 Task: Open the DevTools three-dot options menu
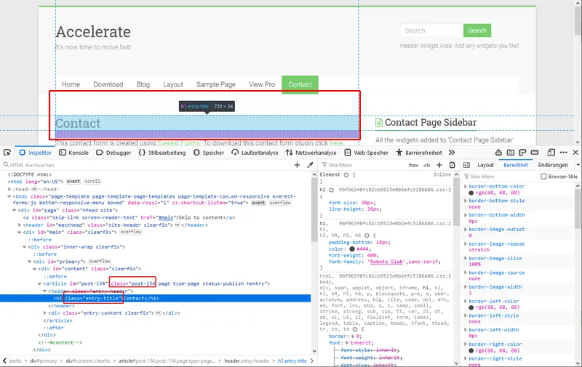[x=563, y=153]
